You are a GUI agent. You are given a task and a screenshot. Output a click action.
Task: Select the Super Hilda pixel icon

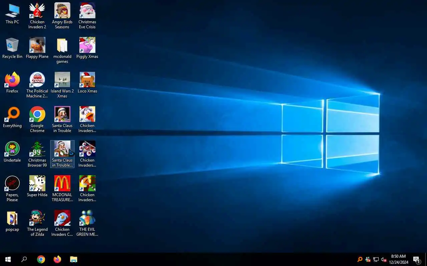click(37, 187)
